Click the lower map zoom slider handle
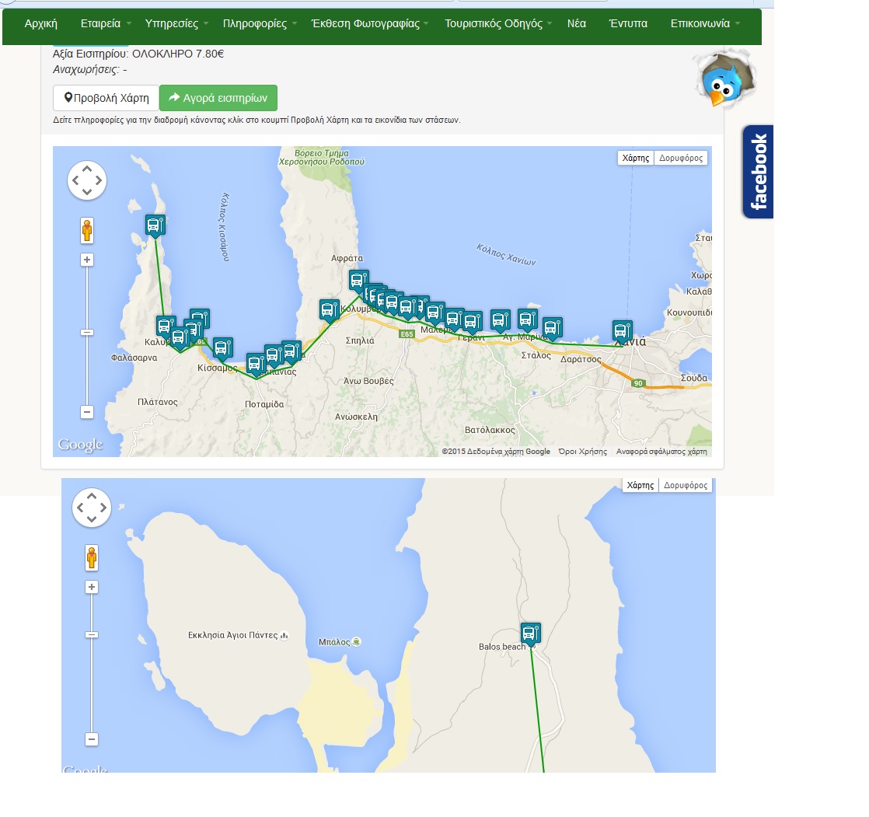Screen dimensions: 869x817 click(x=92, y=634)
